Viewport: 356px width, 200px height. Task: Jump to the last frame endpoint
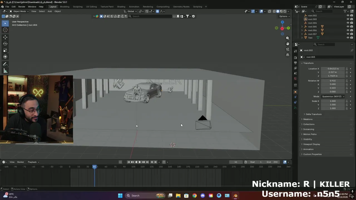point(147,162)
